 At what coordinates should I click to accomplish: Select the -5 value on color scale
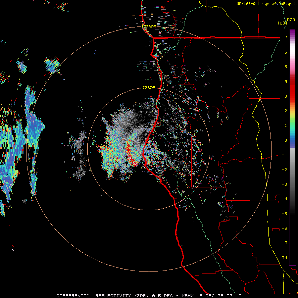[284, 214]
